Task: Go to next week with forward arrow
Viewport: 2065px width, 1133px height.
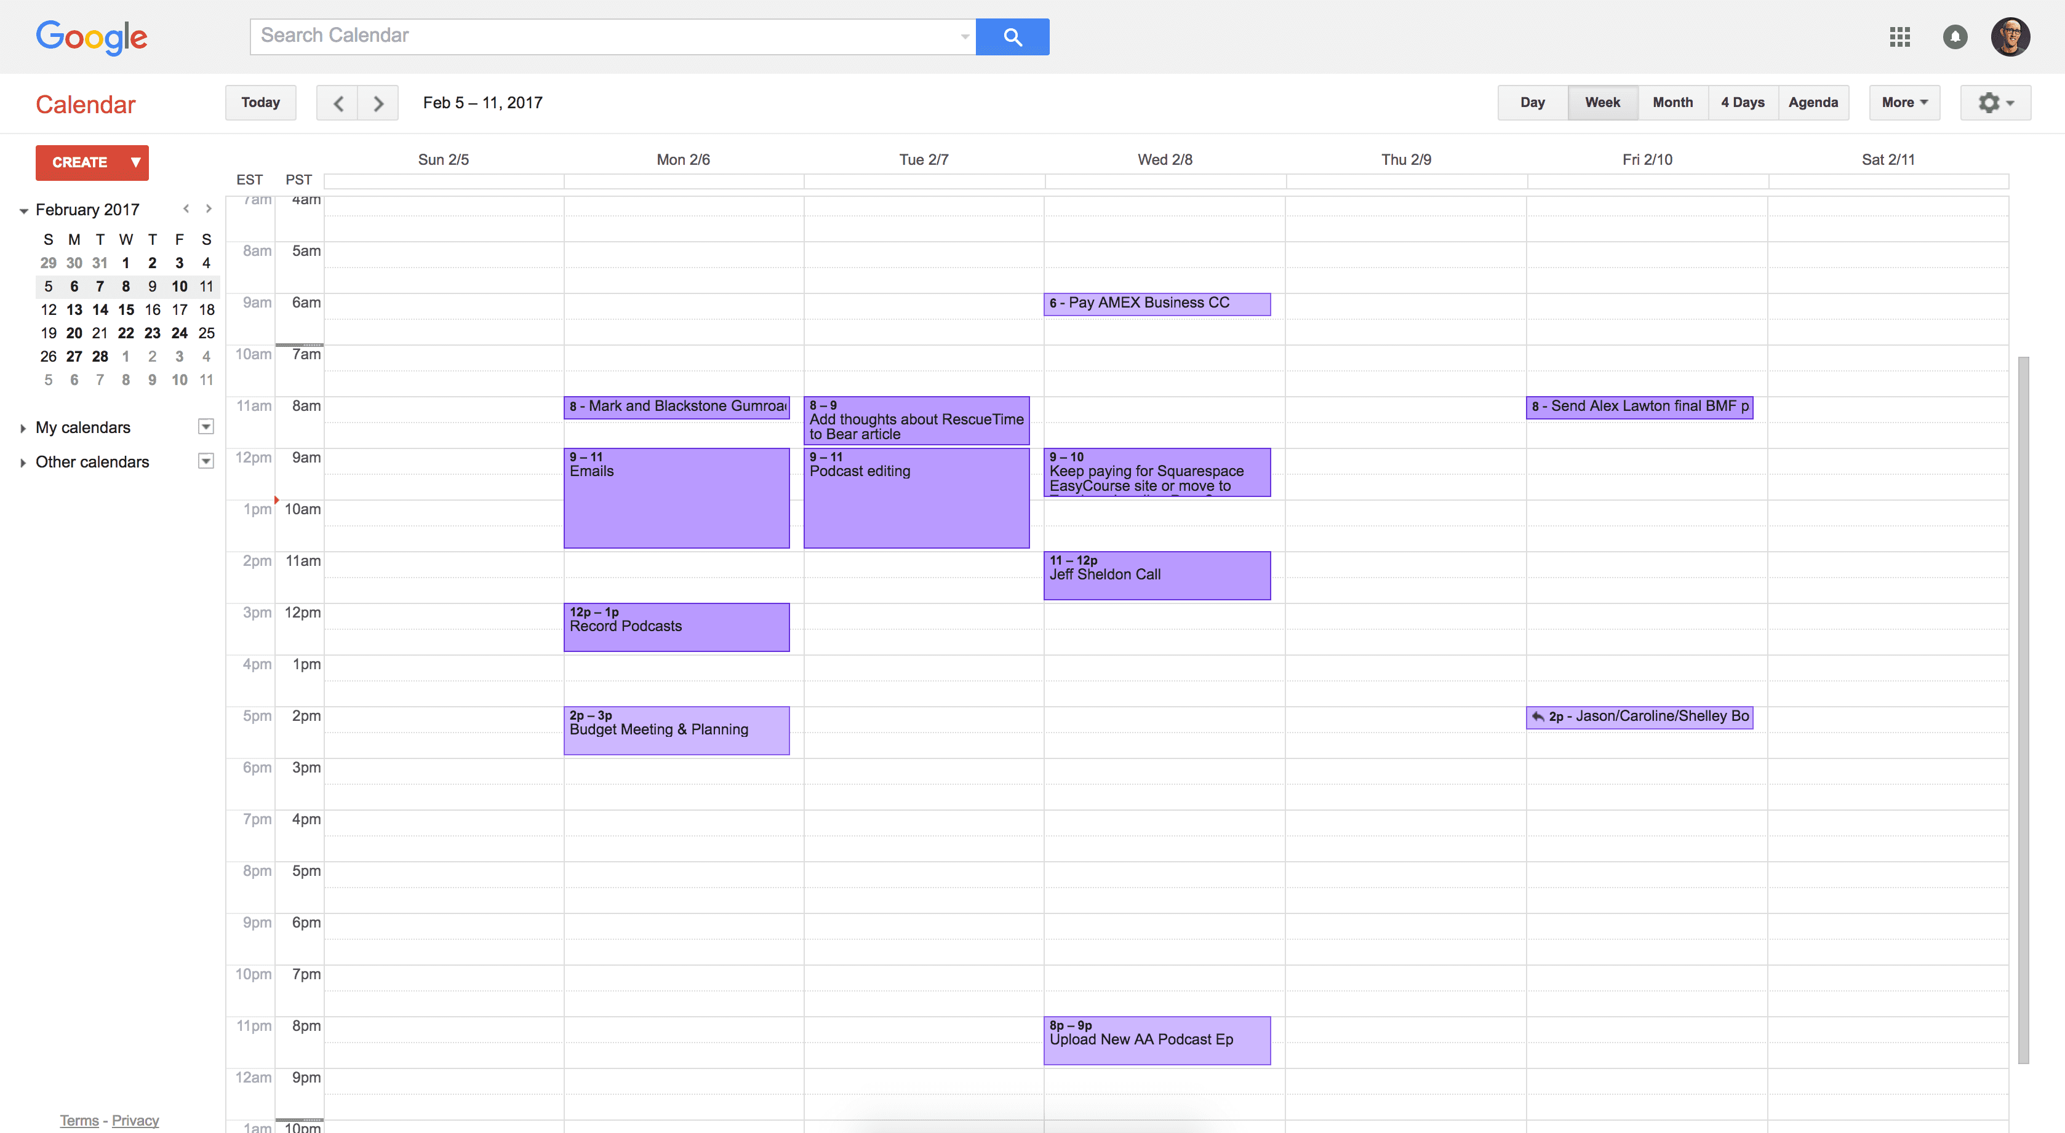Action: 378,103
